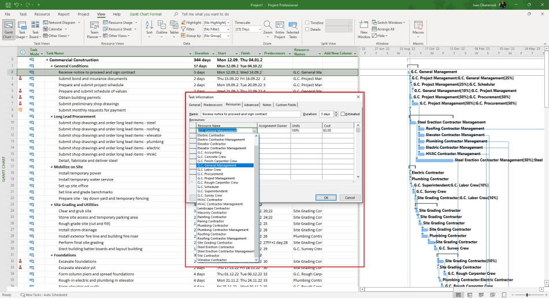Open the Predecessors tab in dialog

213,105
